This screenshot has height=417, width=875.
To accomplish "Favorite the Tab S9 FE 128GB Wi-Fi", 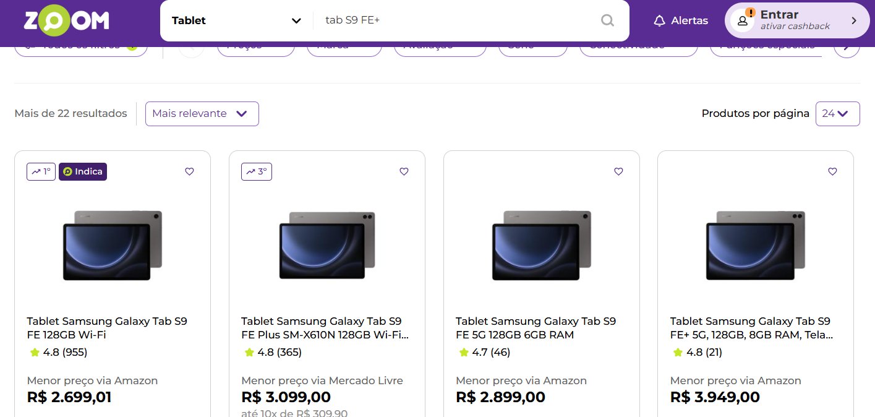I will [189, 171].
